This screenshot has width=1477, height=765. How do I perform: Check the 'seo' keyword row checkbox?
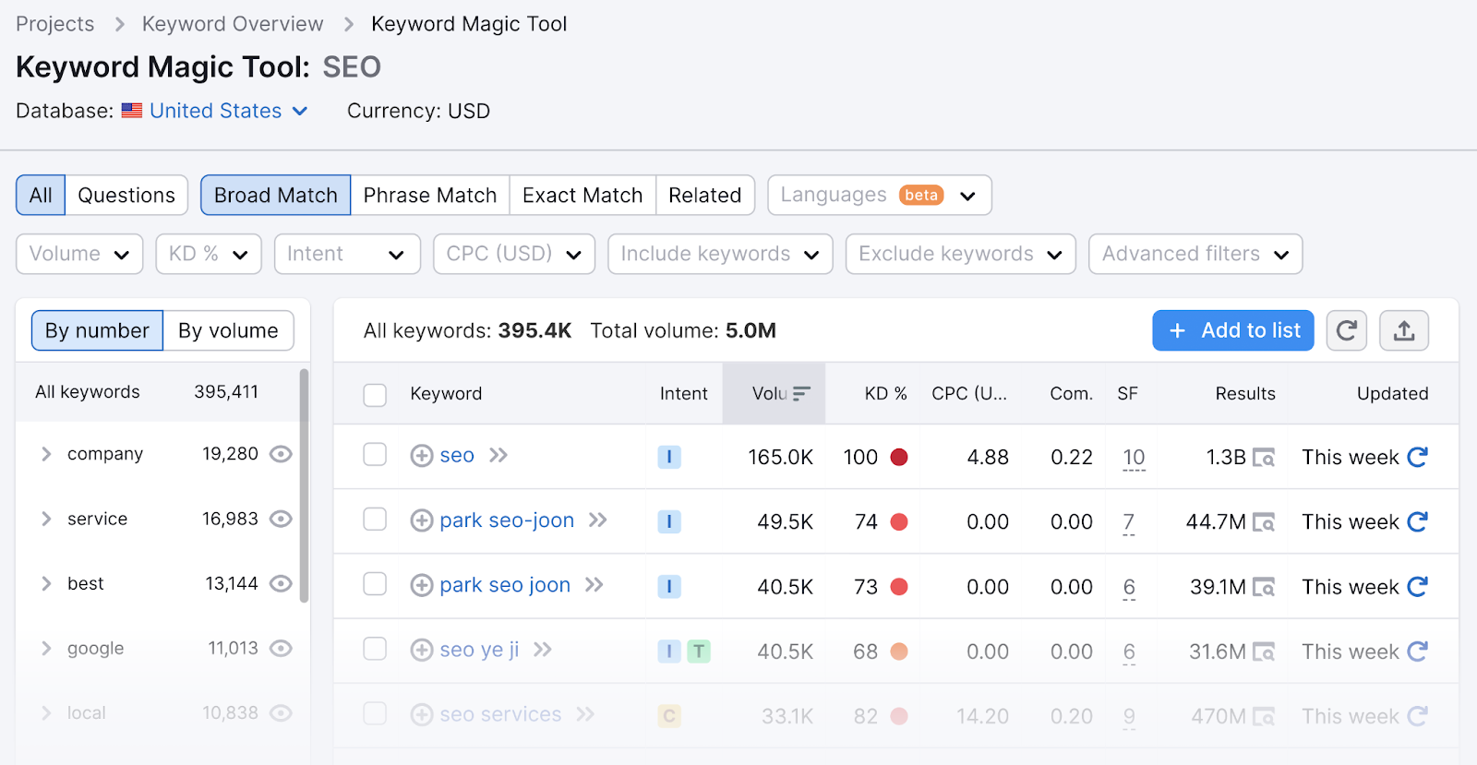[x=375, y=454]
